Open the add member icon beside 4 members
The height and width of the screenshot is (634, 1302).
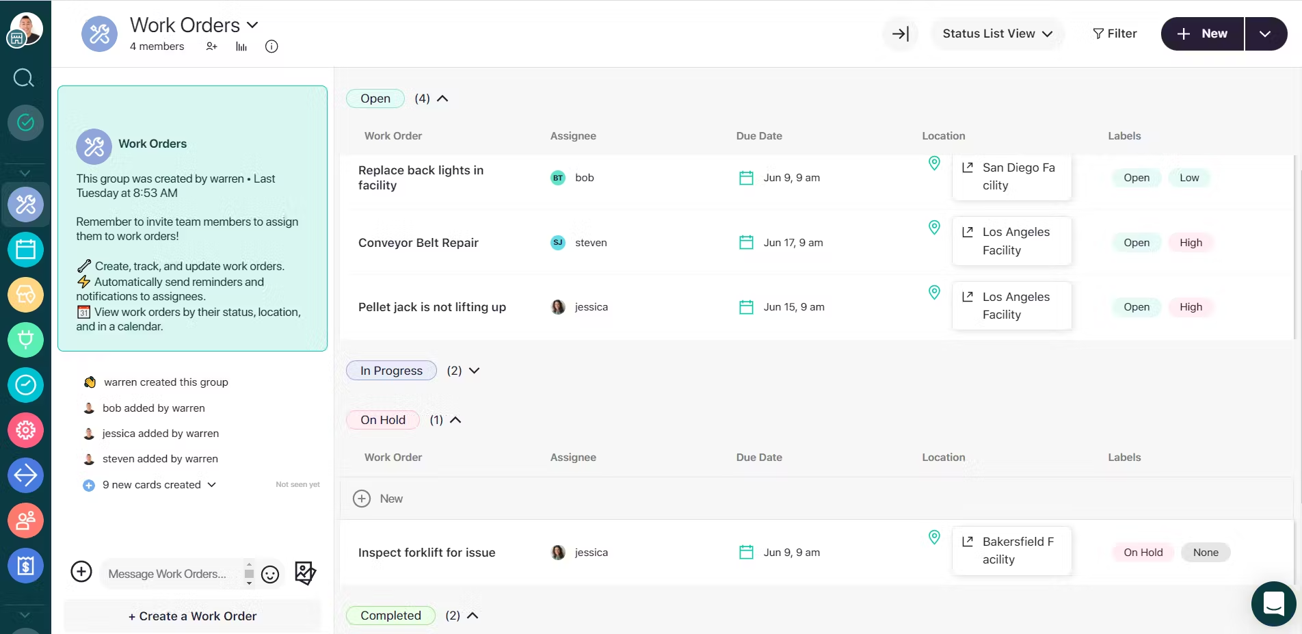tap(211, 47)
